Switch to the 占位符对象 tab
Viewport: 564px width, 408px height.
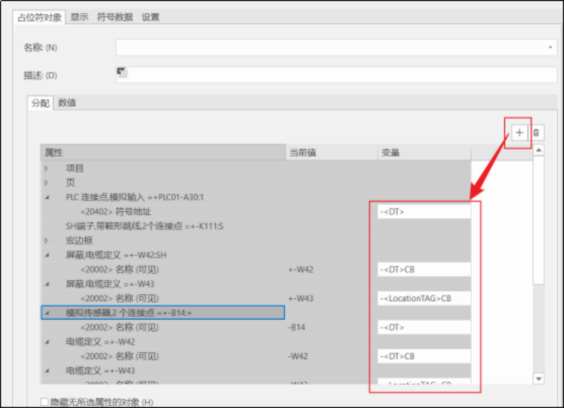[39, 17]
